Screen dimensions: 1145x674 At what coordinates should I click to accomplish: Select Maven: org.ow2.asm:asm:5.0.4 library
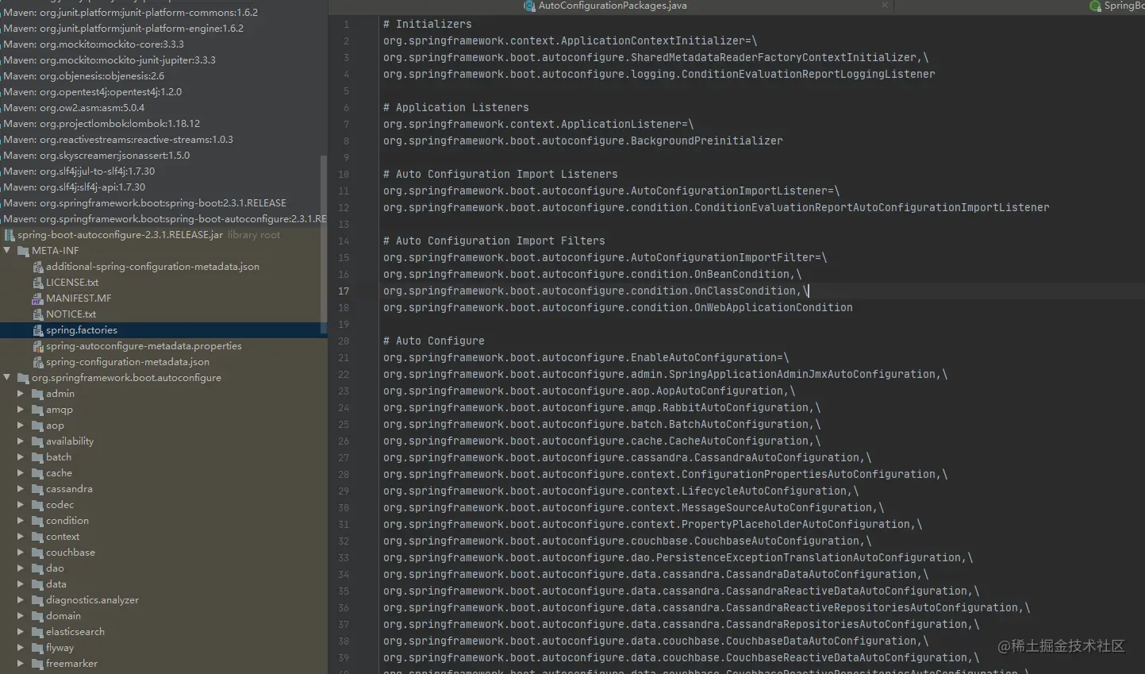pyautogui.click(x=74, y=108)
